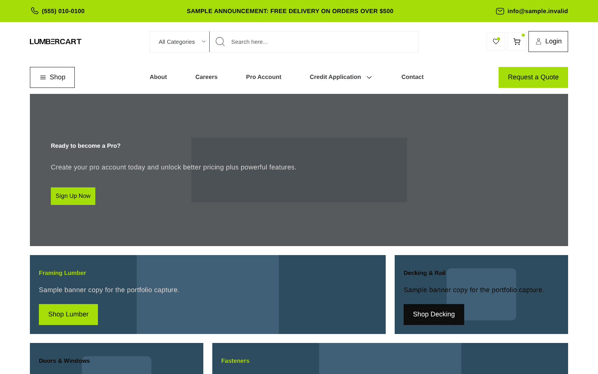Screen dimensions: 598x374
Task: Expand the Credit Application menu
Action: (x=341, y=77)
